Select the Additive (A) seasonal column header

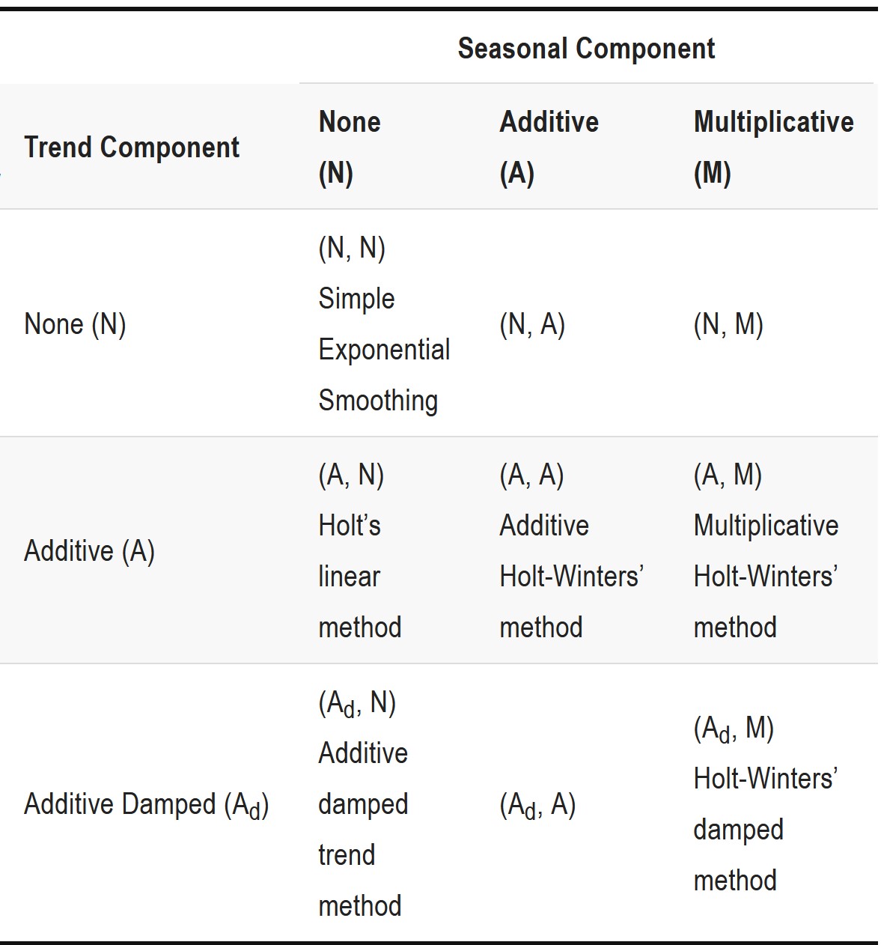(x=549, y=147)
